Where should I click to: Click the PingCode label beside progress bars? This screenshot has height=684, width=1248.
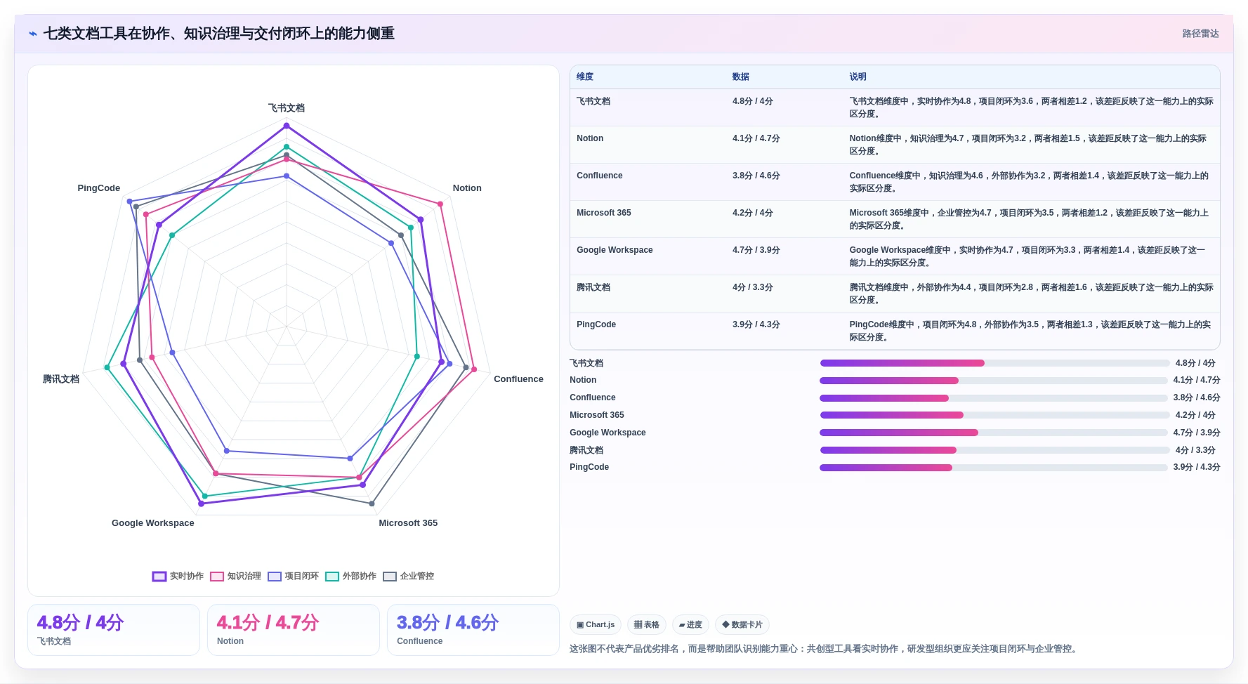589,467
